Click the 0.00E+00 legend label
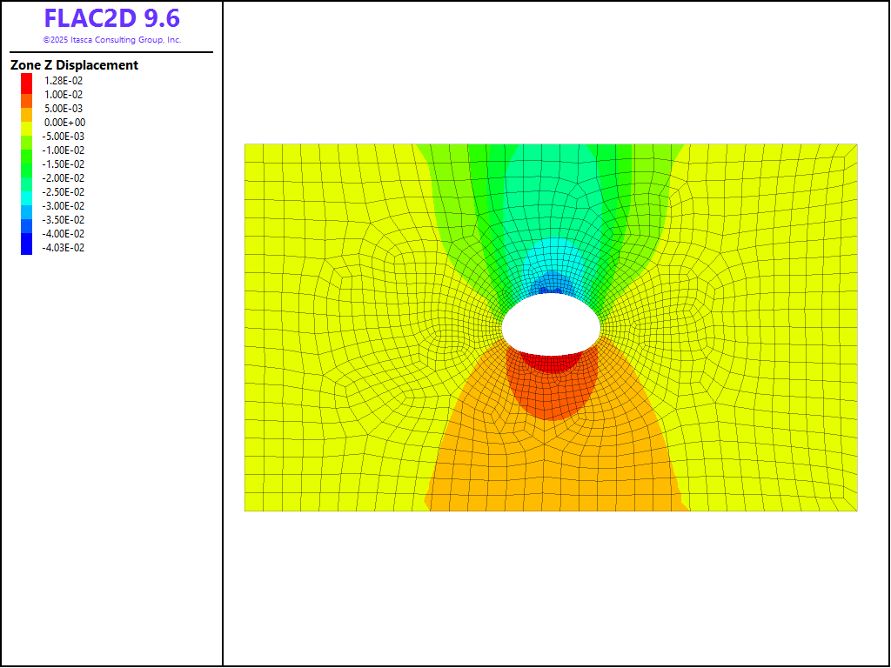The width and height of the screenshot is (891, 668). [x=64, y=123]
